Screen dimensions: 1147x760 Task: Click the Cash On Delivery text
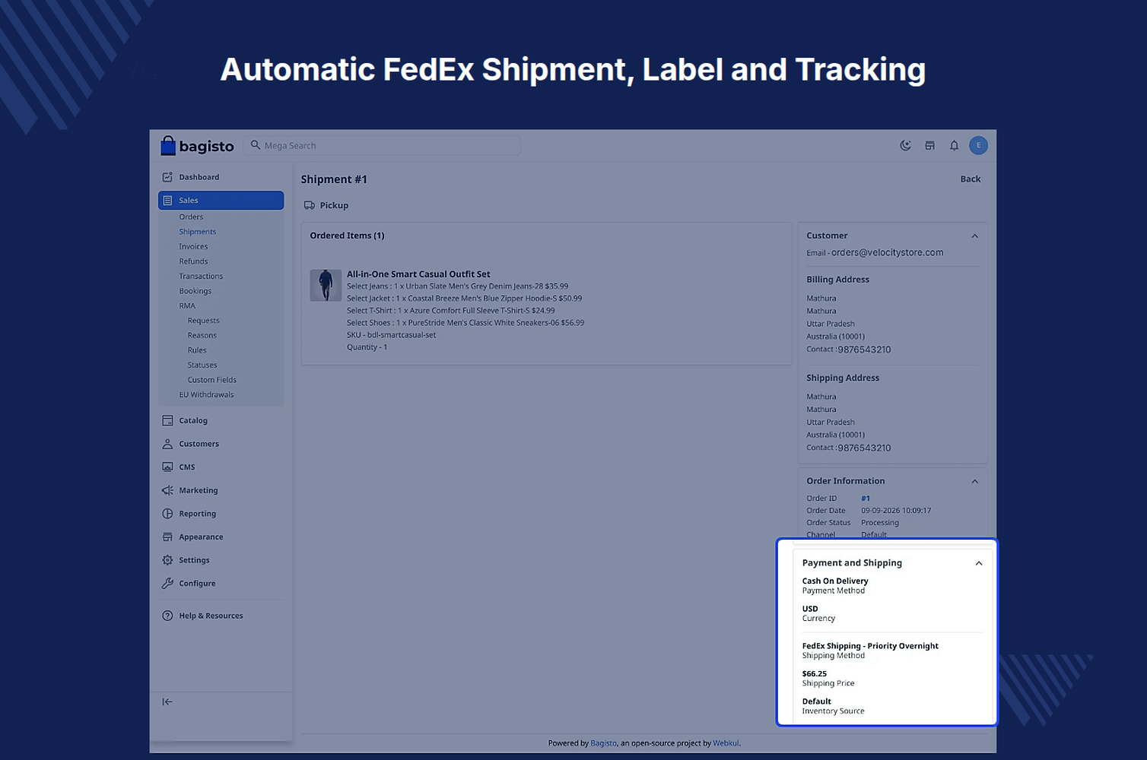point(835,581)
